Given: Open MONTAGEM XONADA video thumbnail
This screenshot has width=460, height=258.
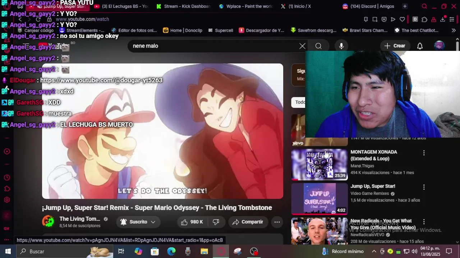Looking at the screenshot, I should [x=319, y=164].
